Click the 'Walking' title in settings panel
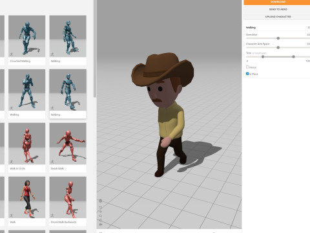The width and height of the screenshot is (310, 233). pos(251,27)
